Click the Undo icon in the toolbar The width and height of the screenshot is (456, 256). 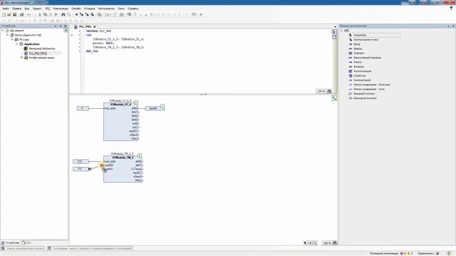click(x=28, y=14)
